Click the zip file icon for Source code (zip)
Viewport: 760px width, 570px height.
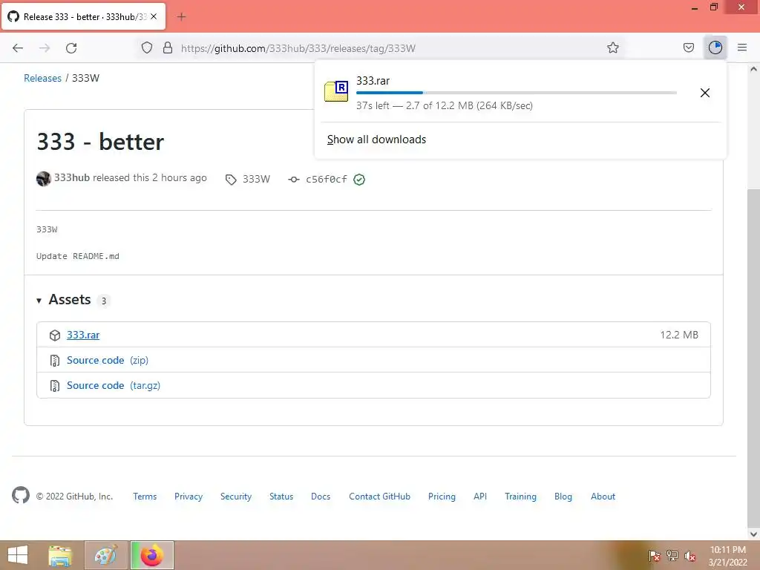coord(55,361)
